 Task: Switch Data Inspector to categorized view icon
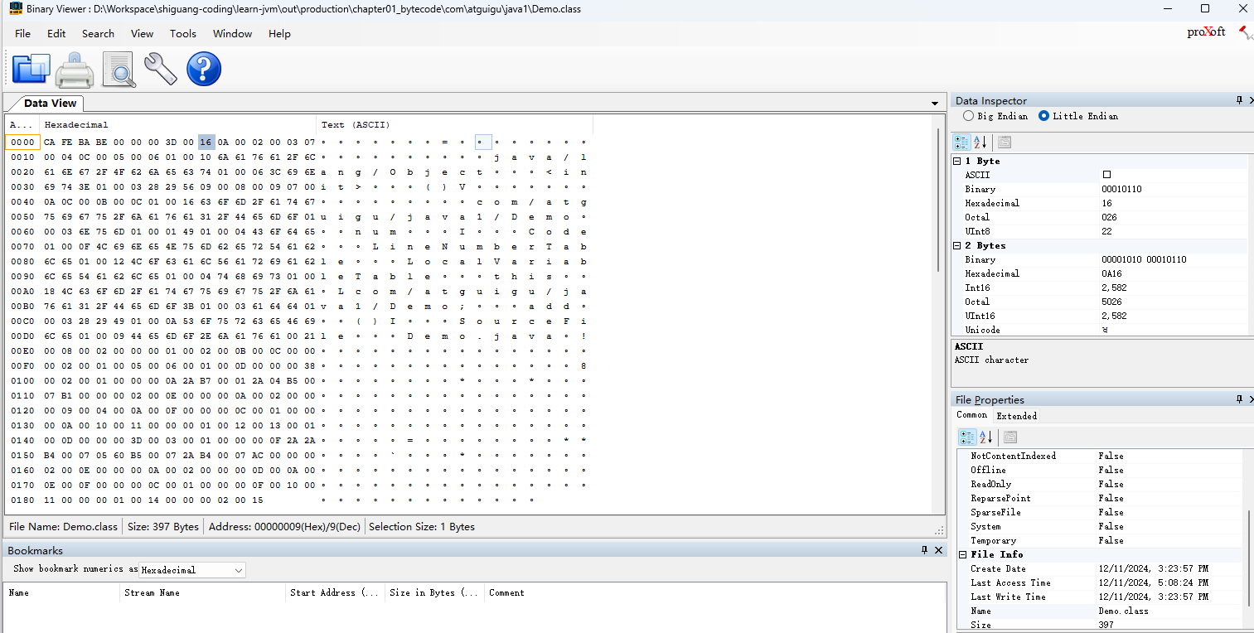click(x=961, y=143)
